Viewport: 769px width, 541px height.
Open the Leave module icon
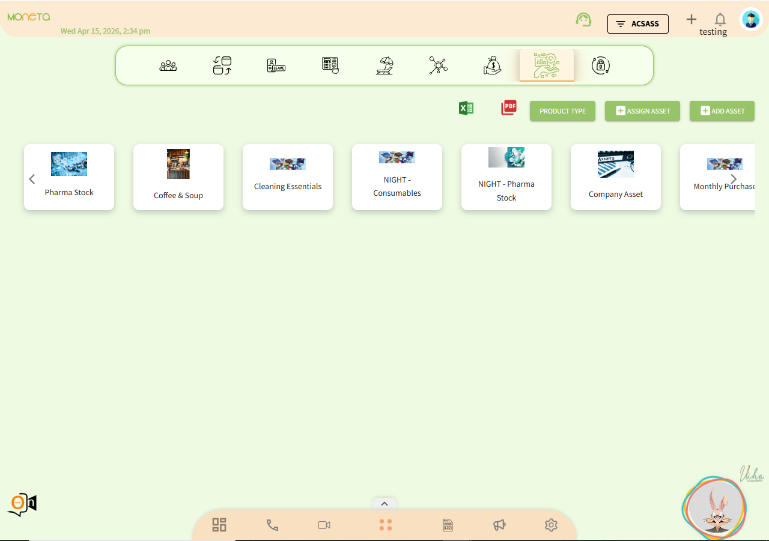pyautogui.click(x=276, y=65)
